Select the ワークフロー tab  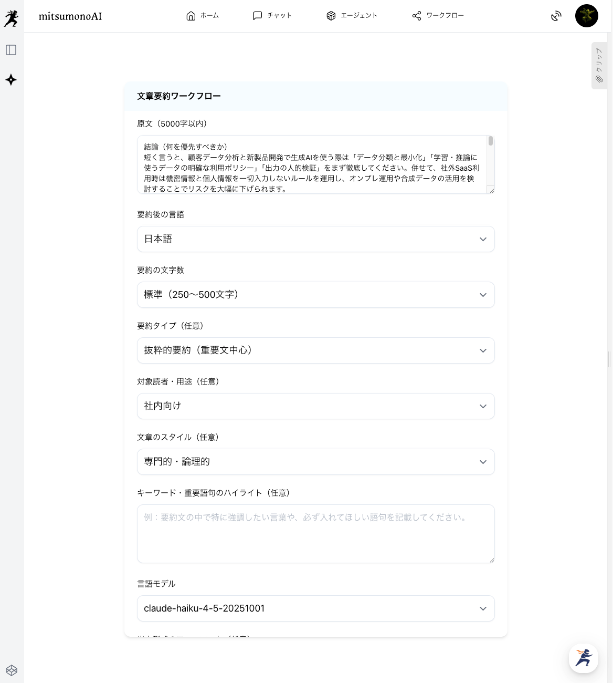pyautogui.click(x=438, y=16)
